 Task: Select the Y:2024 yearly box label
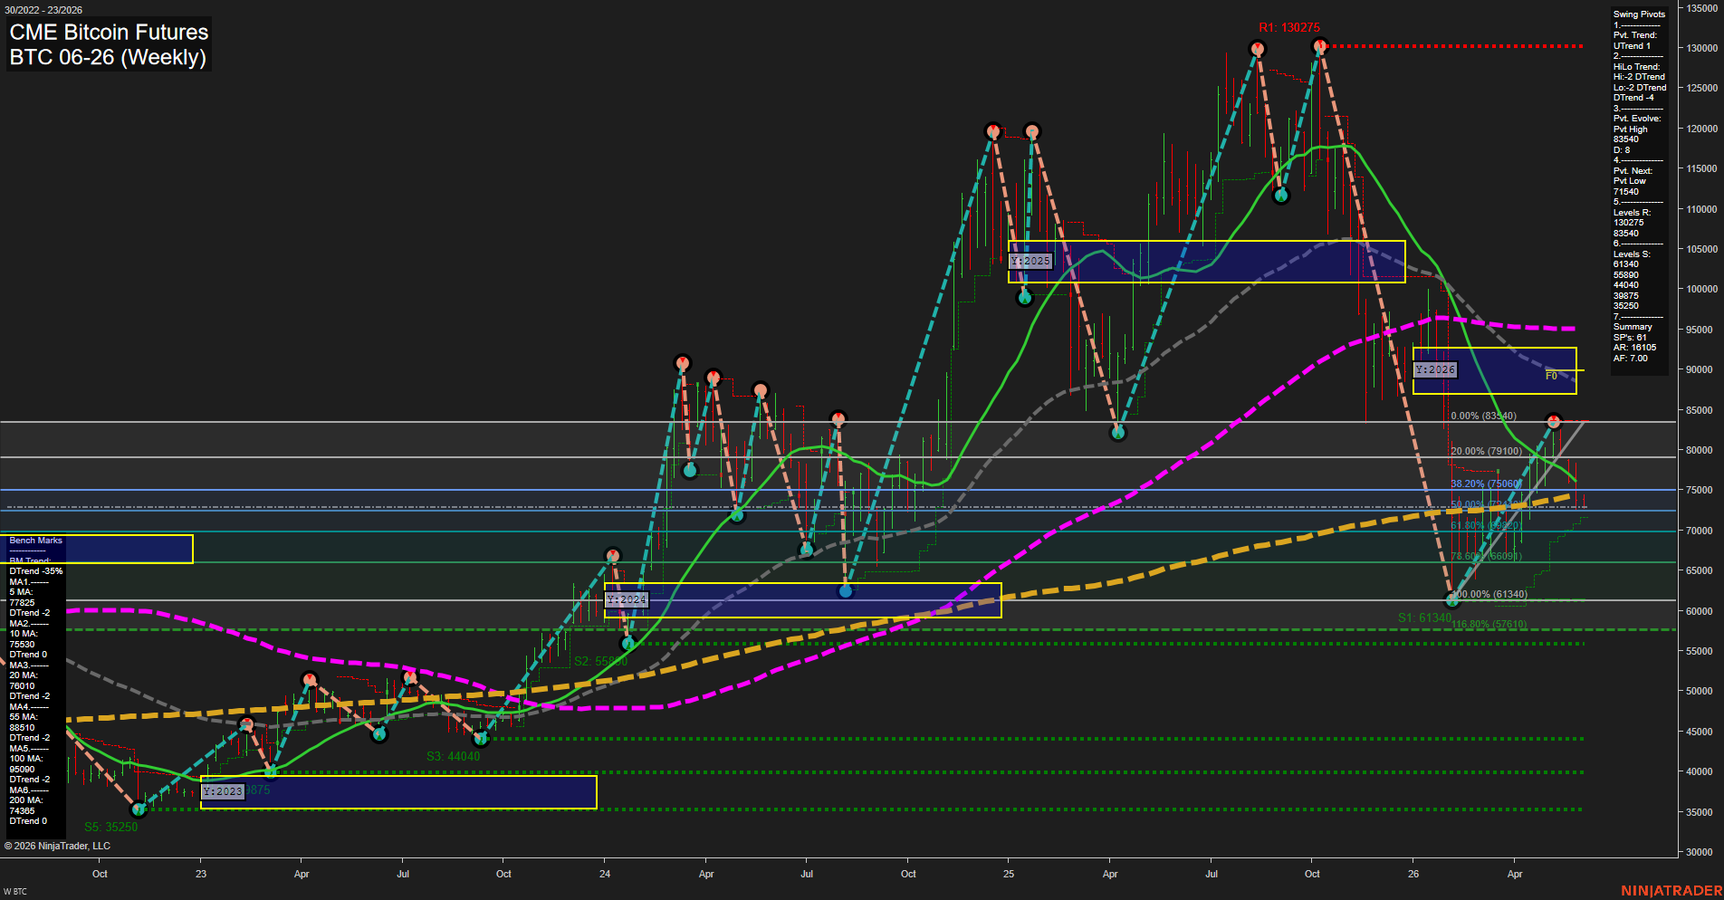627,600
